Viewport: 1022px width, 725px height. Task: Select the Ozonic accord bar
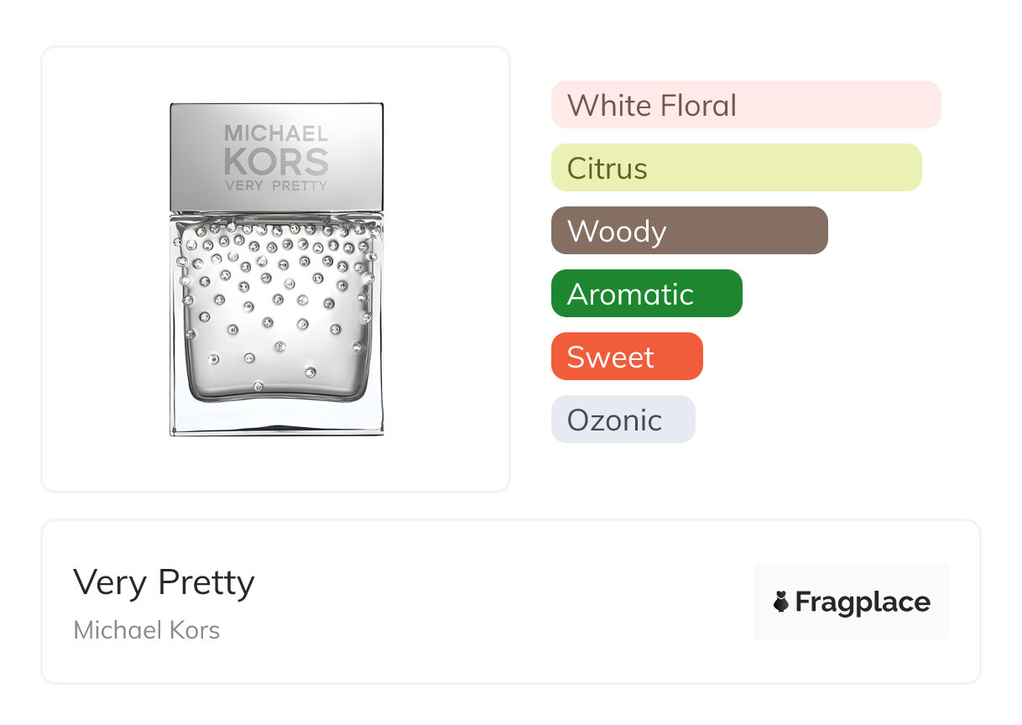(x=623, y=420)
